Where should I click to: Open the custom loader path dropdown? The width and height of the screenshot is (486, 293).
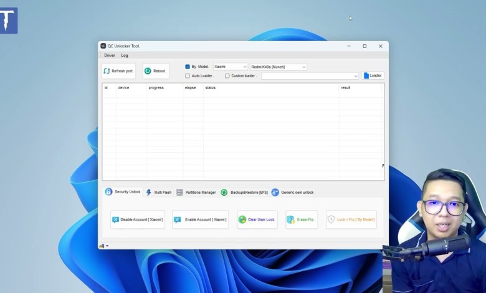(x=356, y=76)
